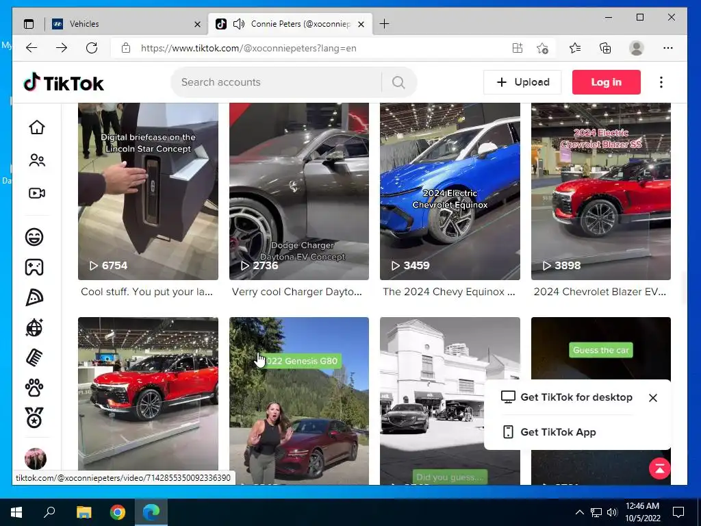
Task: Open the Guess the car video
Action: pos(601,349)
